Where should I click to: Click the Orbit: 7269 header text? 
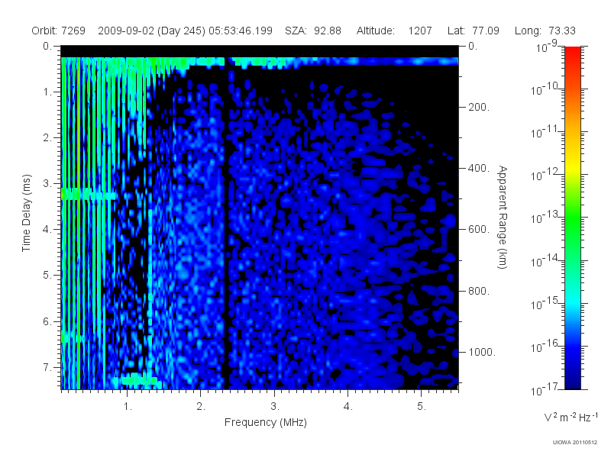point(59,31)
